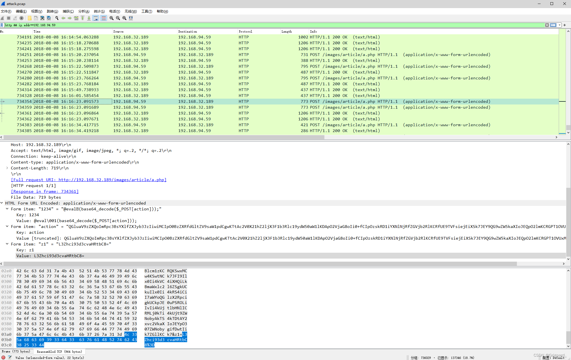Click horizontal scrollbar of packet list
The image size is (571, 360).
(164, 137)
